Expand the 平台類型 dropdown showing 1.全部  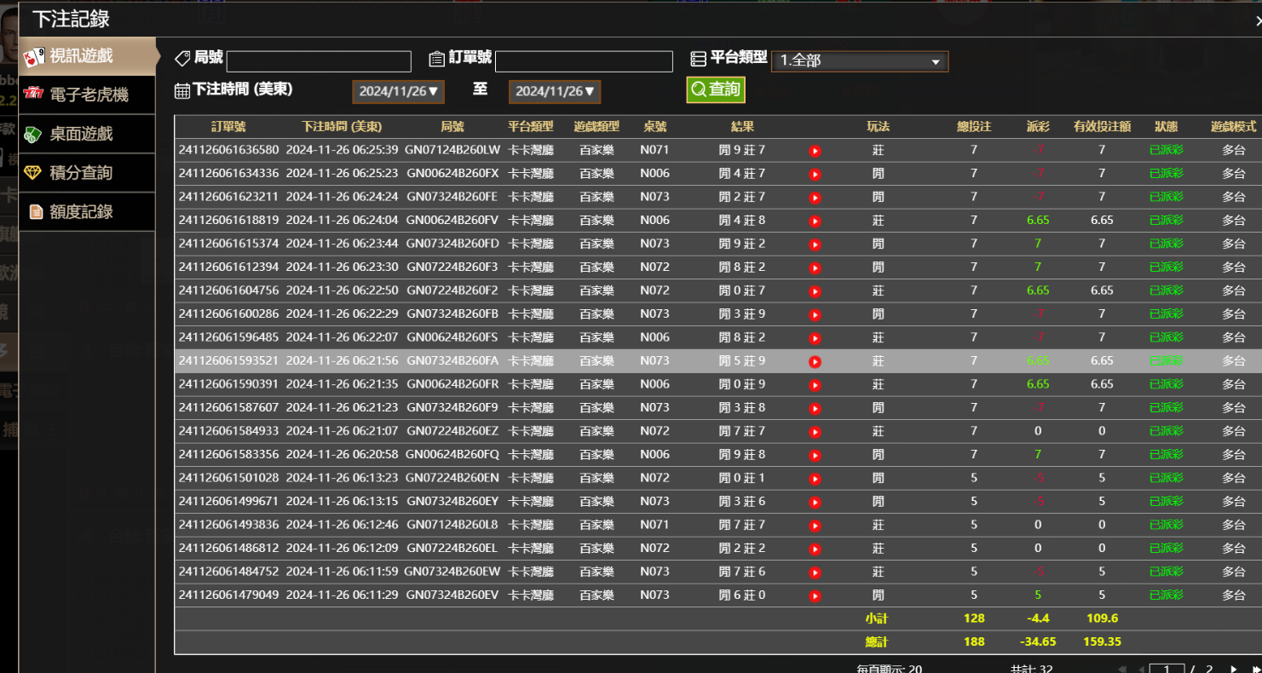pos(859,61)
